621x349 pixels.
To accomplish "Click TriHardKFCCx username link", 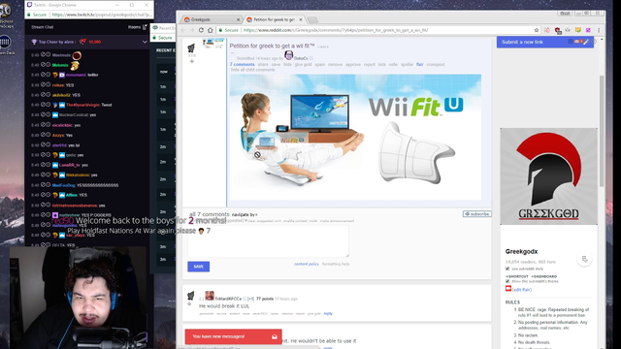I will [x=228, y=299].
